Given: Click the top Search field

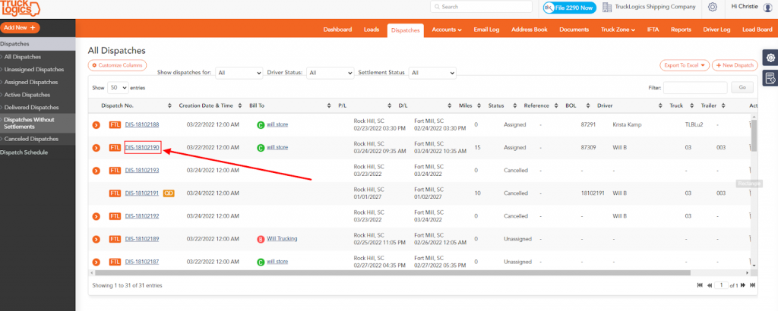Looking at the screenshot, I should (x=481, y=7).
